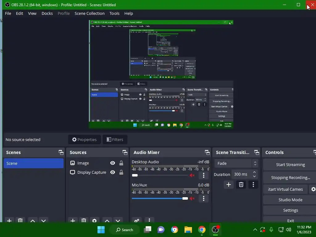
Task: Open the Edit menu
Action: tap(19, 13)
